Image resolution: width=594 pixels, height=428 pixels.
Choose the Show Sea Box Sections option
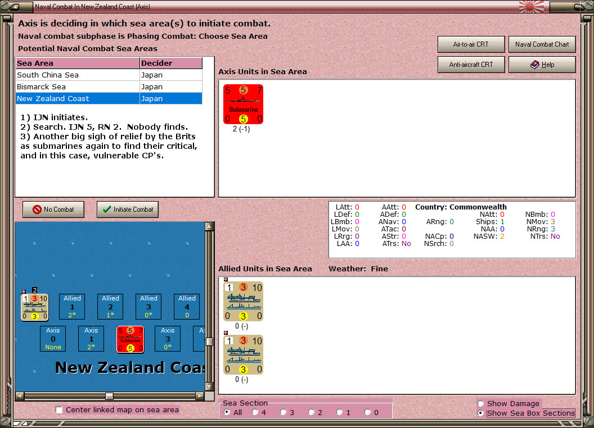tap(481, 413)
